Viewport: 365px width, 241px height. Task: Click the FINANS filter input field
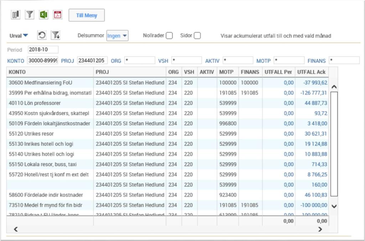[344, 61]
